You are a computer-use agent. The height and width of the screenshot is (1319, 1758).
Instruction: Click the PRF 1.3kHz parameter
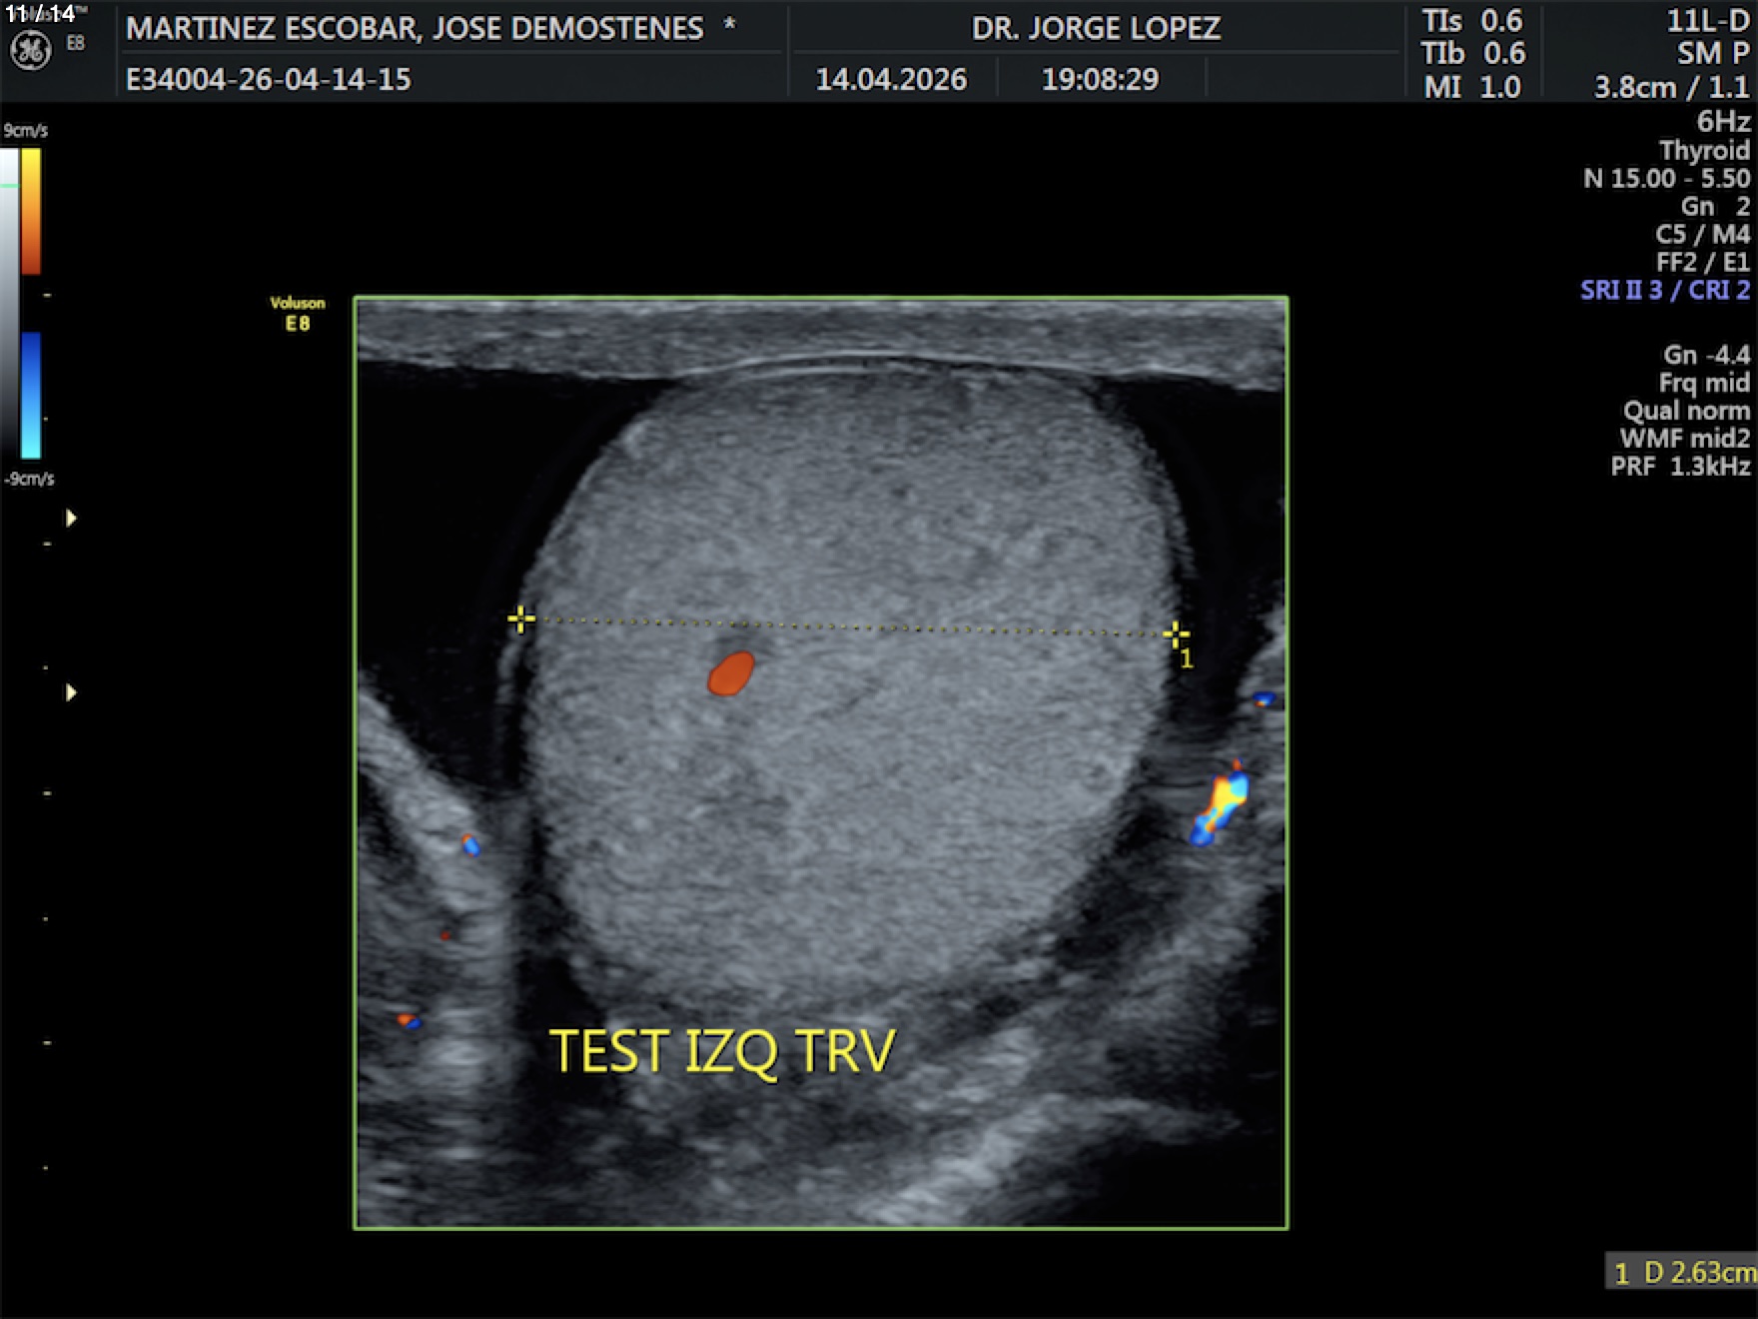[1679, 466]
